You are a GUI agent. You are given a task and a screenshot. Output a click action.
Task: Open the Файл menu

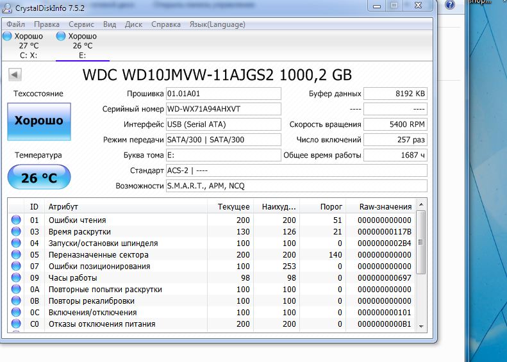(15, 24)
